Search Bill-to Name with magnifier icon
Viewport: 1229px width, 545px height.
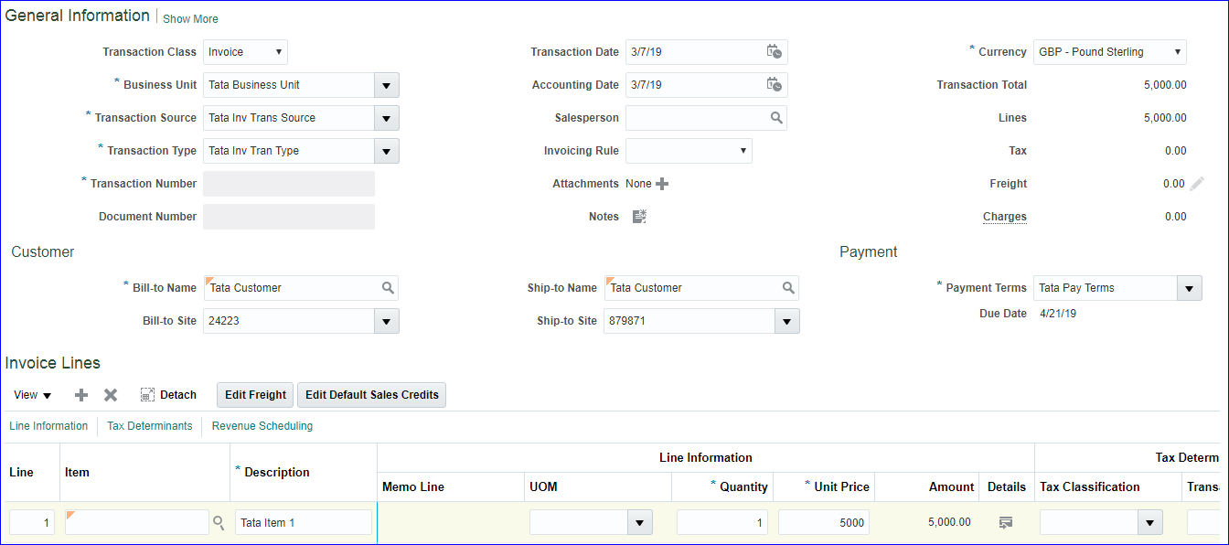(x=388, y=288)
